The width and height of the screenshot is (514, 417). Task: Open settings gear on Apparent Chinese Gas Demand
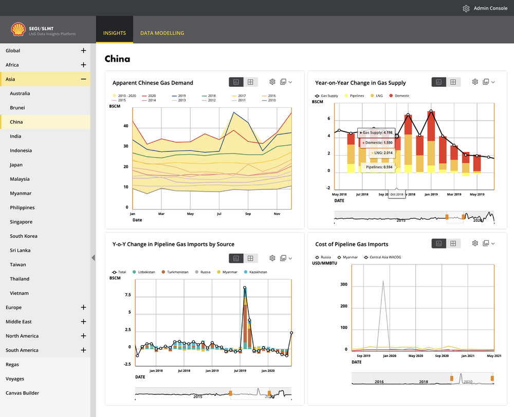272,82
